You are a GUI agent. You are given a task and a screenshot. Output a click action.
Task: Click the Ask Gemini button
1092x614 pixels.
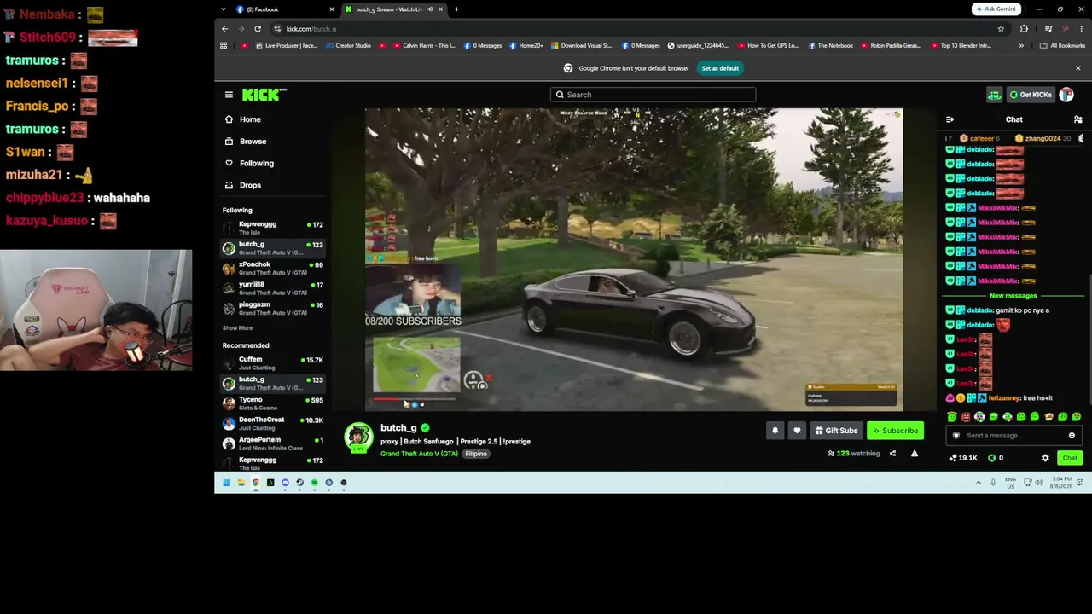click(996, 9)
